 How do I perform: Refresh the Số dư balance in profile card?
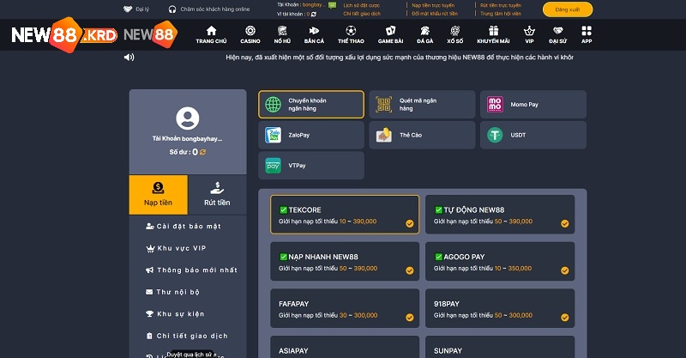point(202,152)
